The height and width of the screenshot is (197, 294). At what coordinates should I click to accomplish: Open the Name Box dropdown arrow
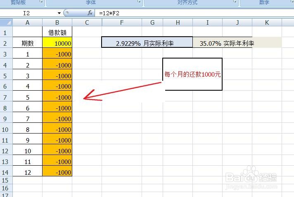(59, 13)
